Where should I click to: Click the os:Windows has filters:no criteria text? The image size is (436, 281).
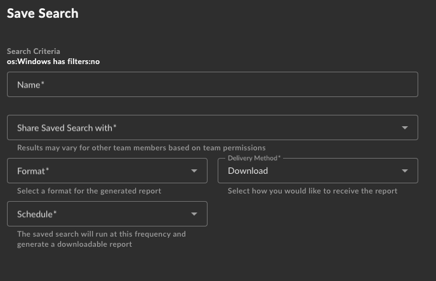pyautogui.click(x=53, y=62)
